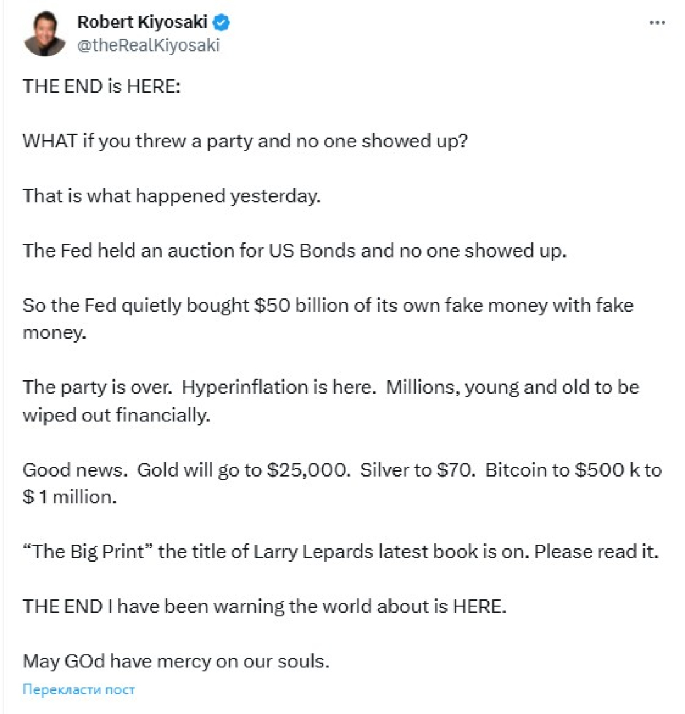Viewport: 685px width, 714px height.
Task: Click the 'Silver to $70' prediction
Action: coord(417,470)
